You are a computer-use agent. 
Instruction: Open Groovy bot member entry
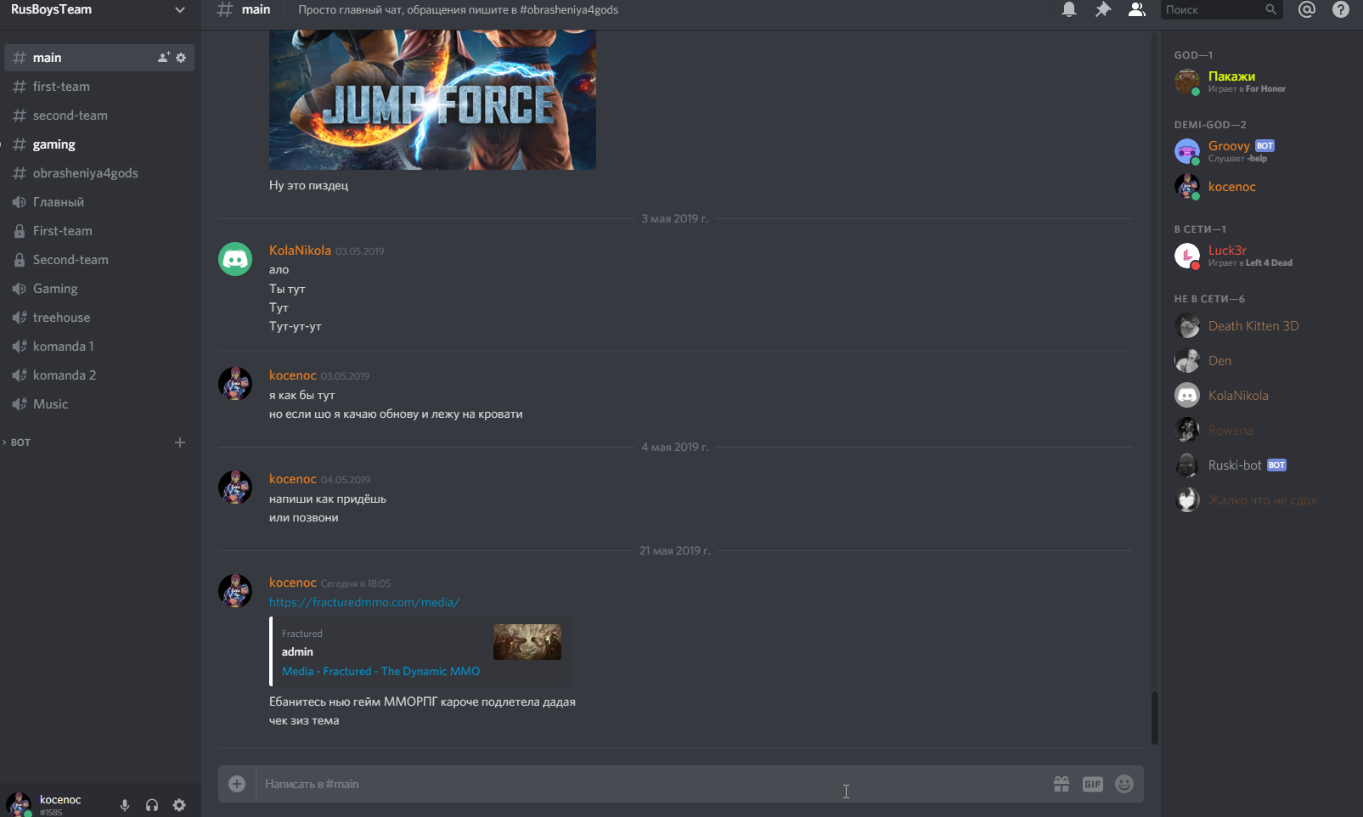[1259, 151]
